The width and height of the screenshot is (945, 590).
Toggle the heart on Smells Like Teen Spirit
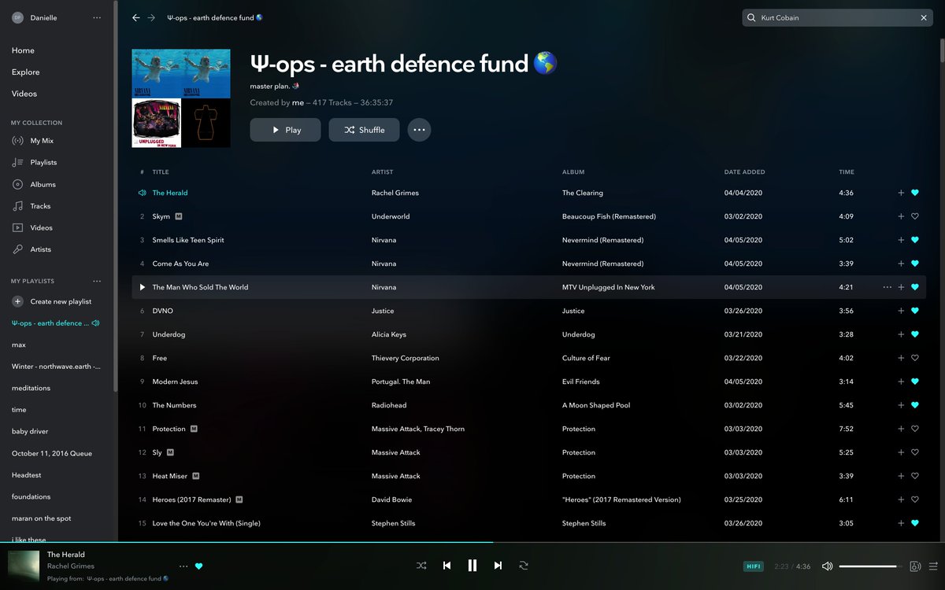(914, 240)
